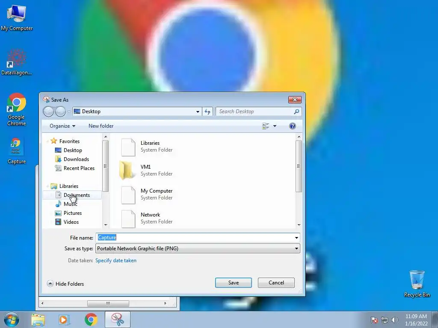The height and width of the screenshot is (328, 438).
Task: Open Help question mark button
Action: pyautogui.click(x=293, y=126)
